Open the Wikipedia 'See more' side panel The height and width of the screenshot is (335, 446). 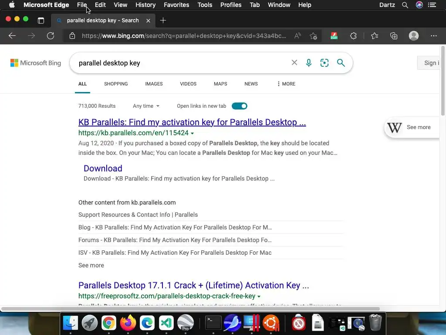point(412,127)
